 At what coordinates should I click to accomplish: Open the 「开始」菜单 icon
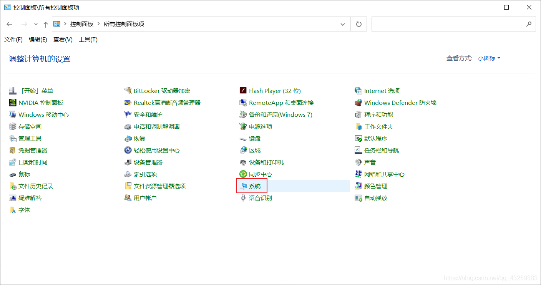pyautogui.click(x=13, y=91)
